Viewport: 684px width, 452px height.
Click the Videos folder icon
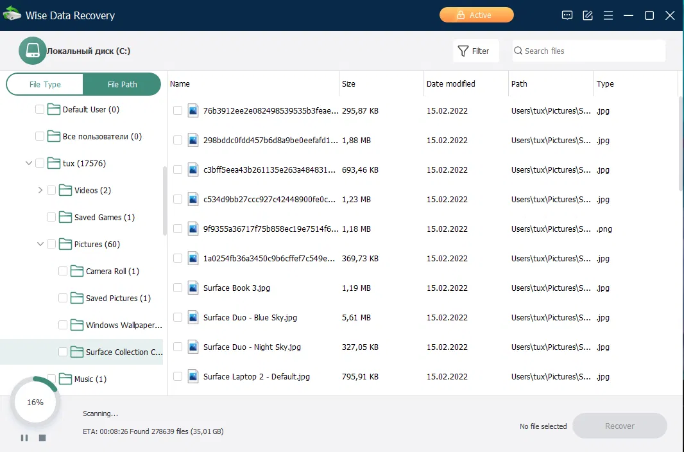click(x=65, y=190)
